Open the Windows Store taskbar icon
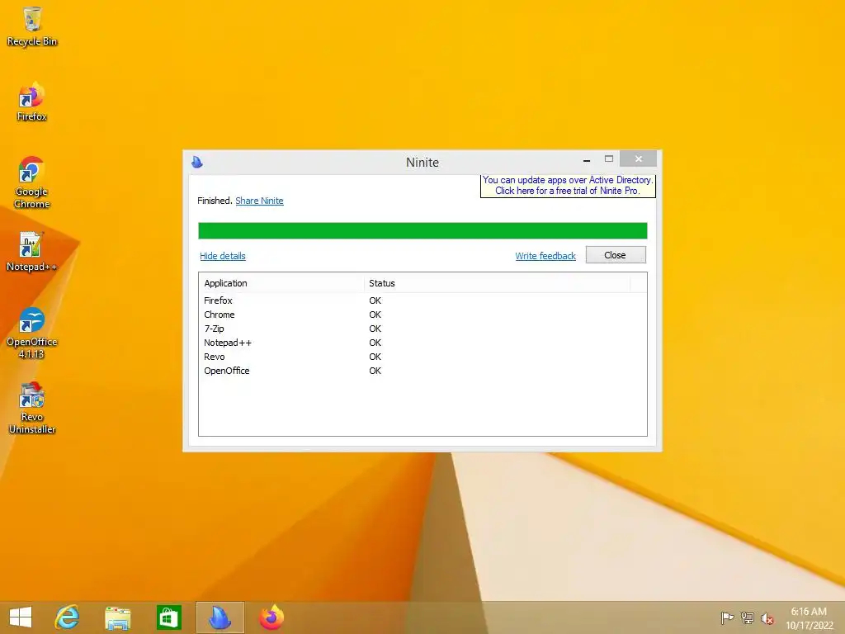Viewport: 845px width, 634px height. (168, 617)
